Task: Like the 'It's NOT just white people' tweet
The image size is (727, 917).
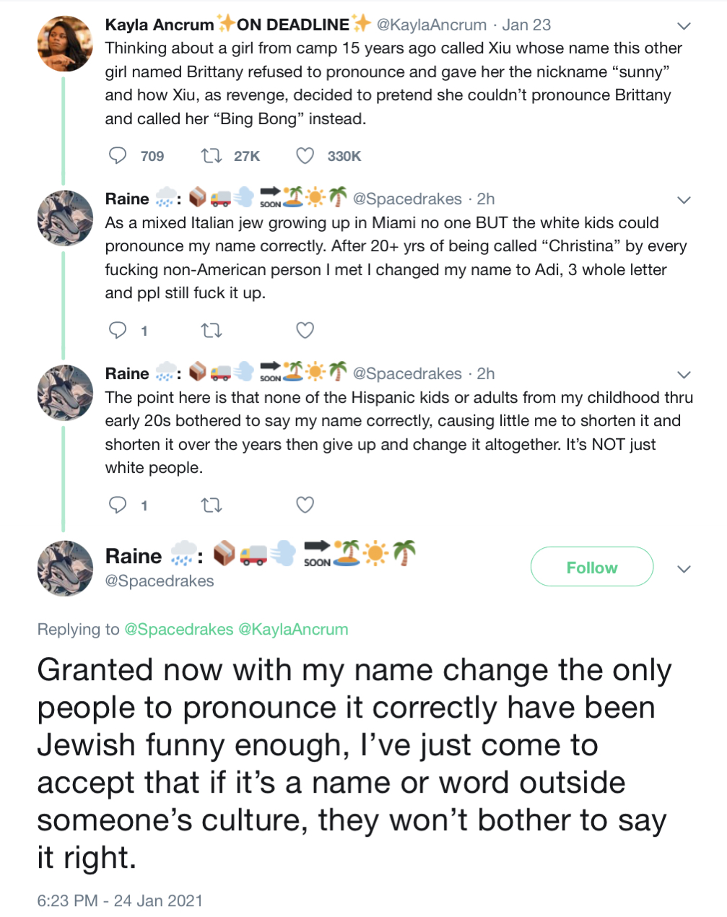Action: click(x=305, y=505)
